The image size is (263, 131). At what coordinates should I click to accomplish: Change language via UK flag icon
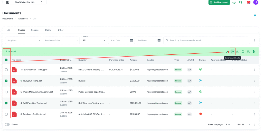[249, 2]
